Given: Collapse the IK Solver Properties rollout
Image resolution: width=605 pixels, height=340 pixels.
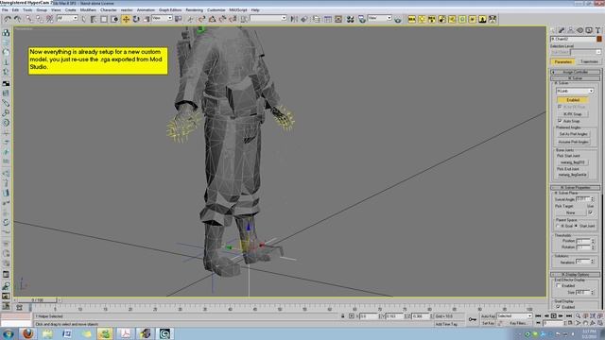Looking at the screenshot, I should point(576,187).
